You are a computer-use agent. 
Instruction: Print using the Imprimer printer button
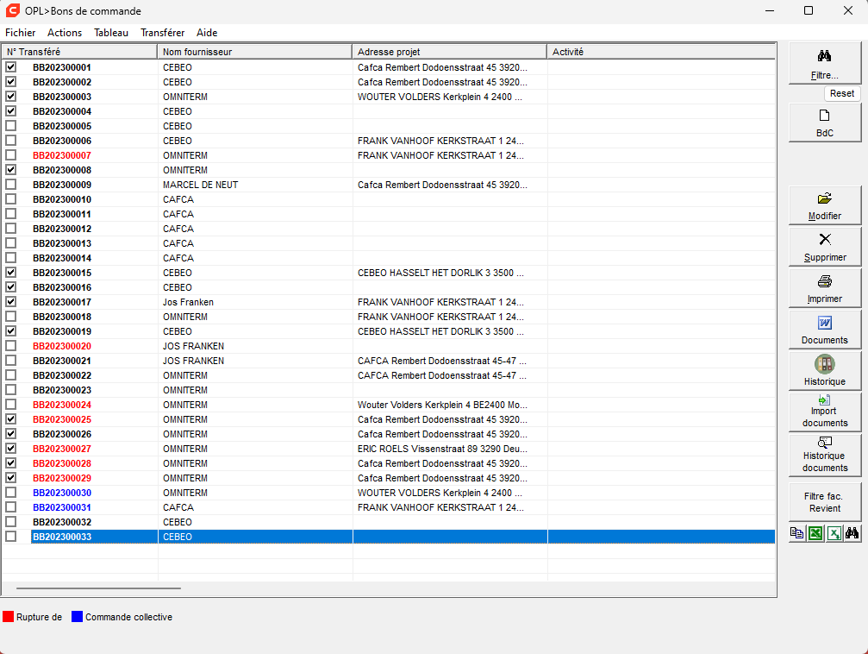pos(824,289)
